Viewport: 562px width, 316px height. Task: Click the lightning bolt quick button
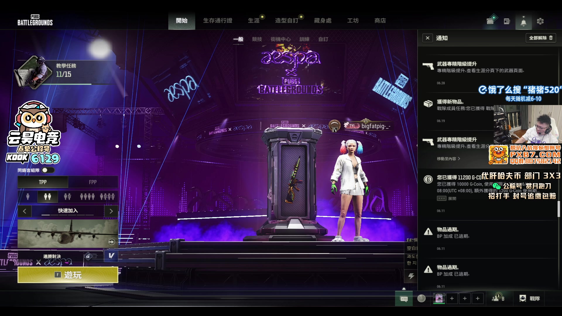tap(411, 276)
